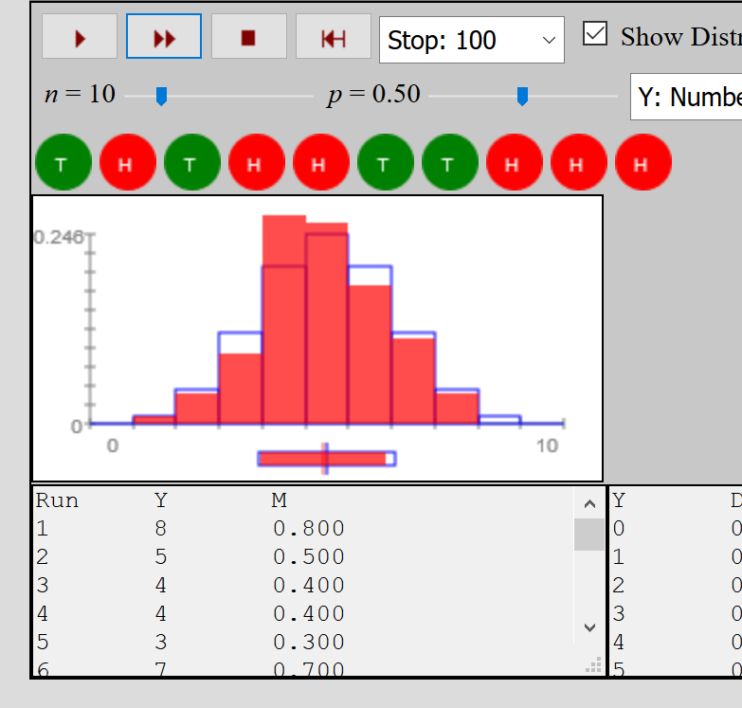Click the stop simulation button
The height and width of the screenshot is (708, 742).
(x=249, y=36)
